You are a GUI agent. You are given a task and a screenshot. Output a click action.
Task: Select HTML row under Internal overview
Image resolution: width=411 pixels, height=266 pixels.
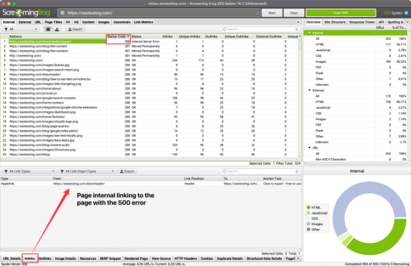coord(356,44)
